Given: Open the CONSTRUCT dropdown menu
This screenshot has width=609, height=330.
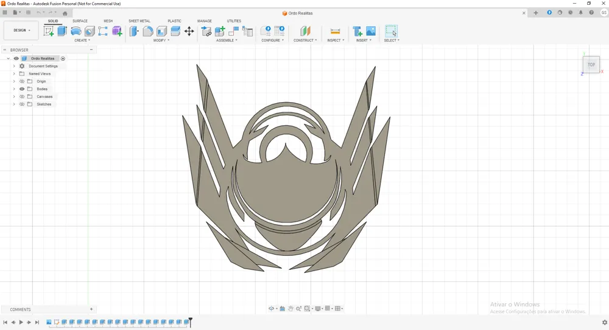Looking at the screenshot, I should (305, 40).
